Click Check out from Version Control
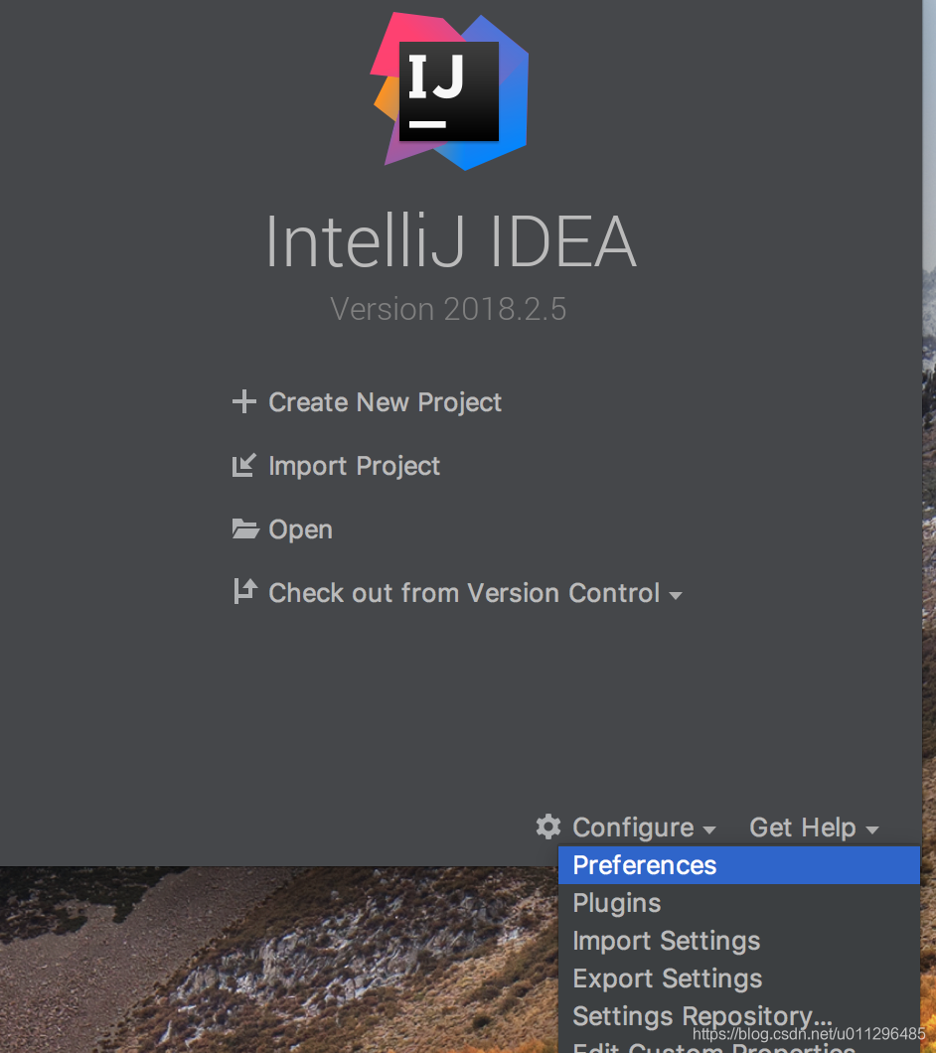The height and width of the screenshot is (1053, 936). pyautogui.click(x=464, y=593)
